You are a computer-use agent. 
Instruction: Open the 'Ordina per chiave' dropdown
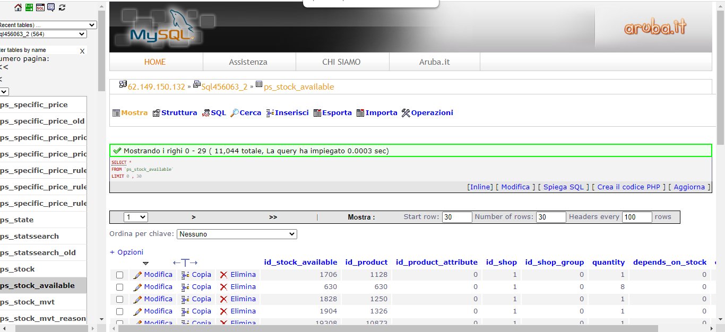pyautogui.click(x=237, y=234)
